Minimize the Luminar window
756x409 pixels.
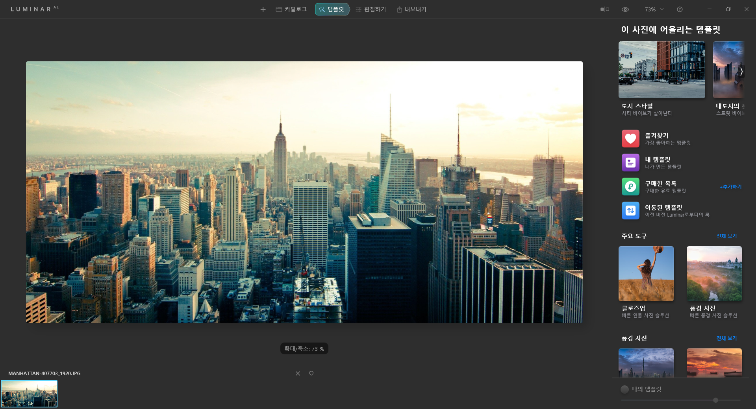click(709, 9)
